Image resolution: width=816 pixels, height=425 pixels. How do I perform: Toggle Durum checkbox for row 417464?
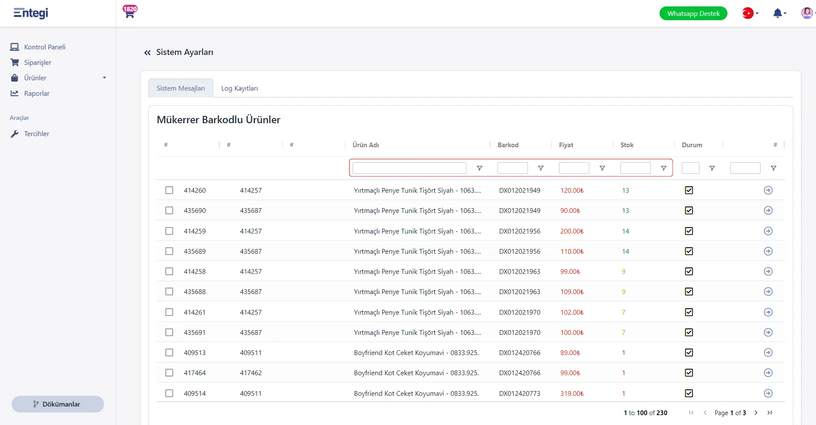point(689,373)
